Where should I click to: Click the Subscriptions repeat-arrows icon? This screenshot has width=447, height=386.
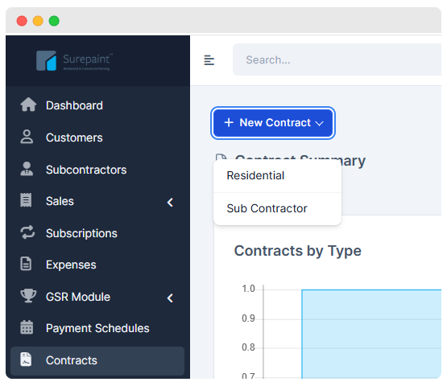coord(27,232)
